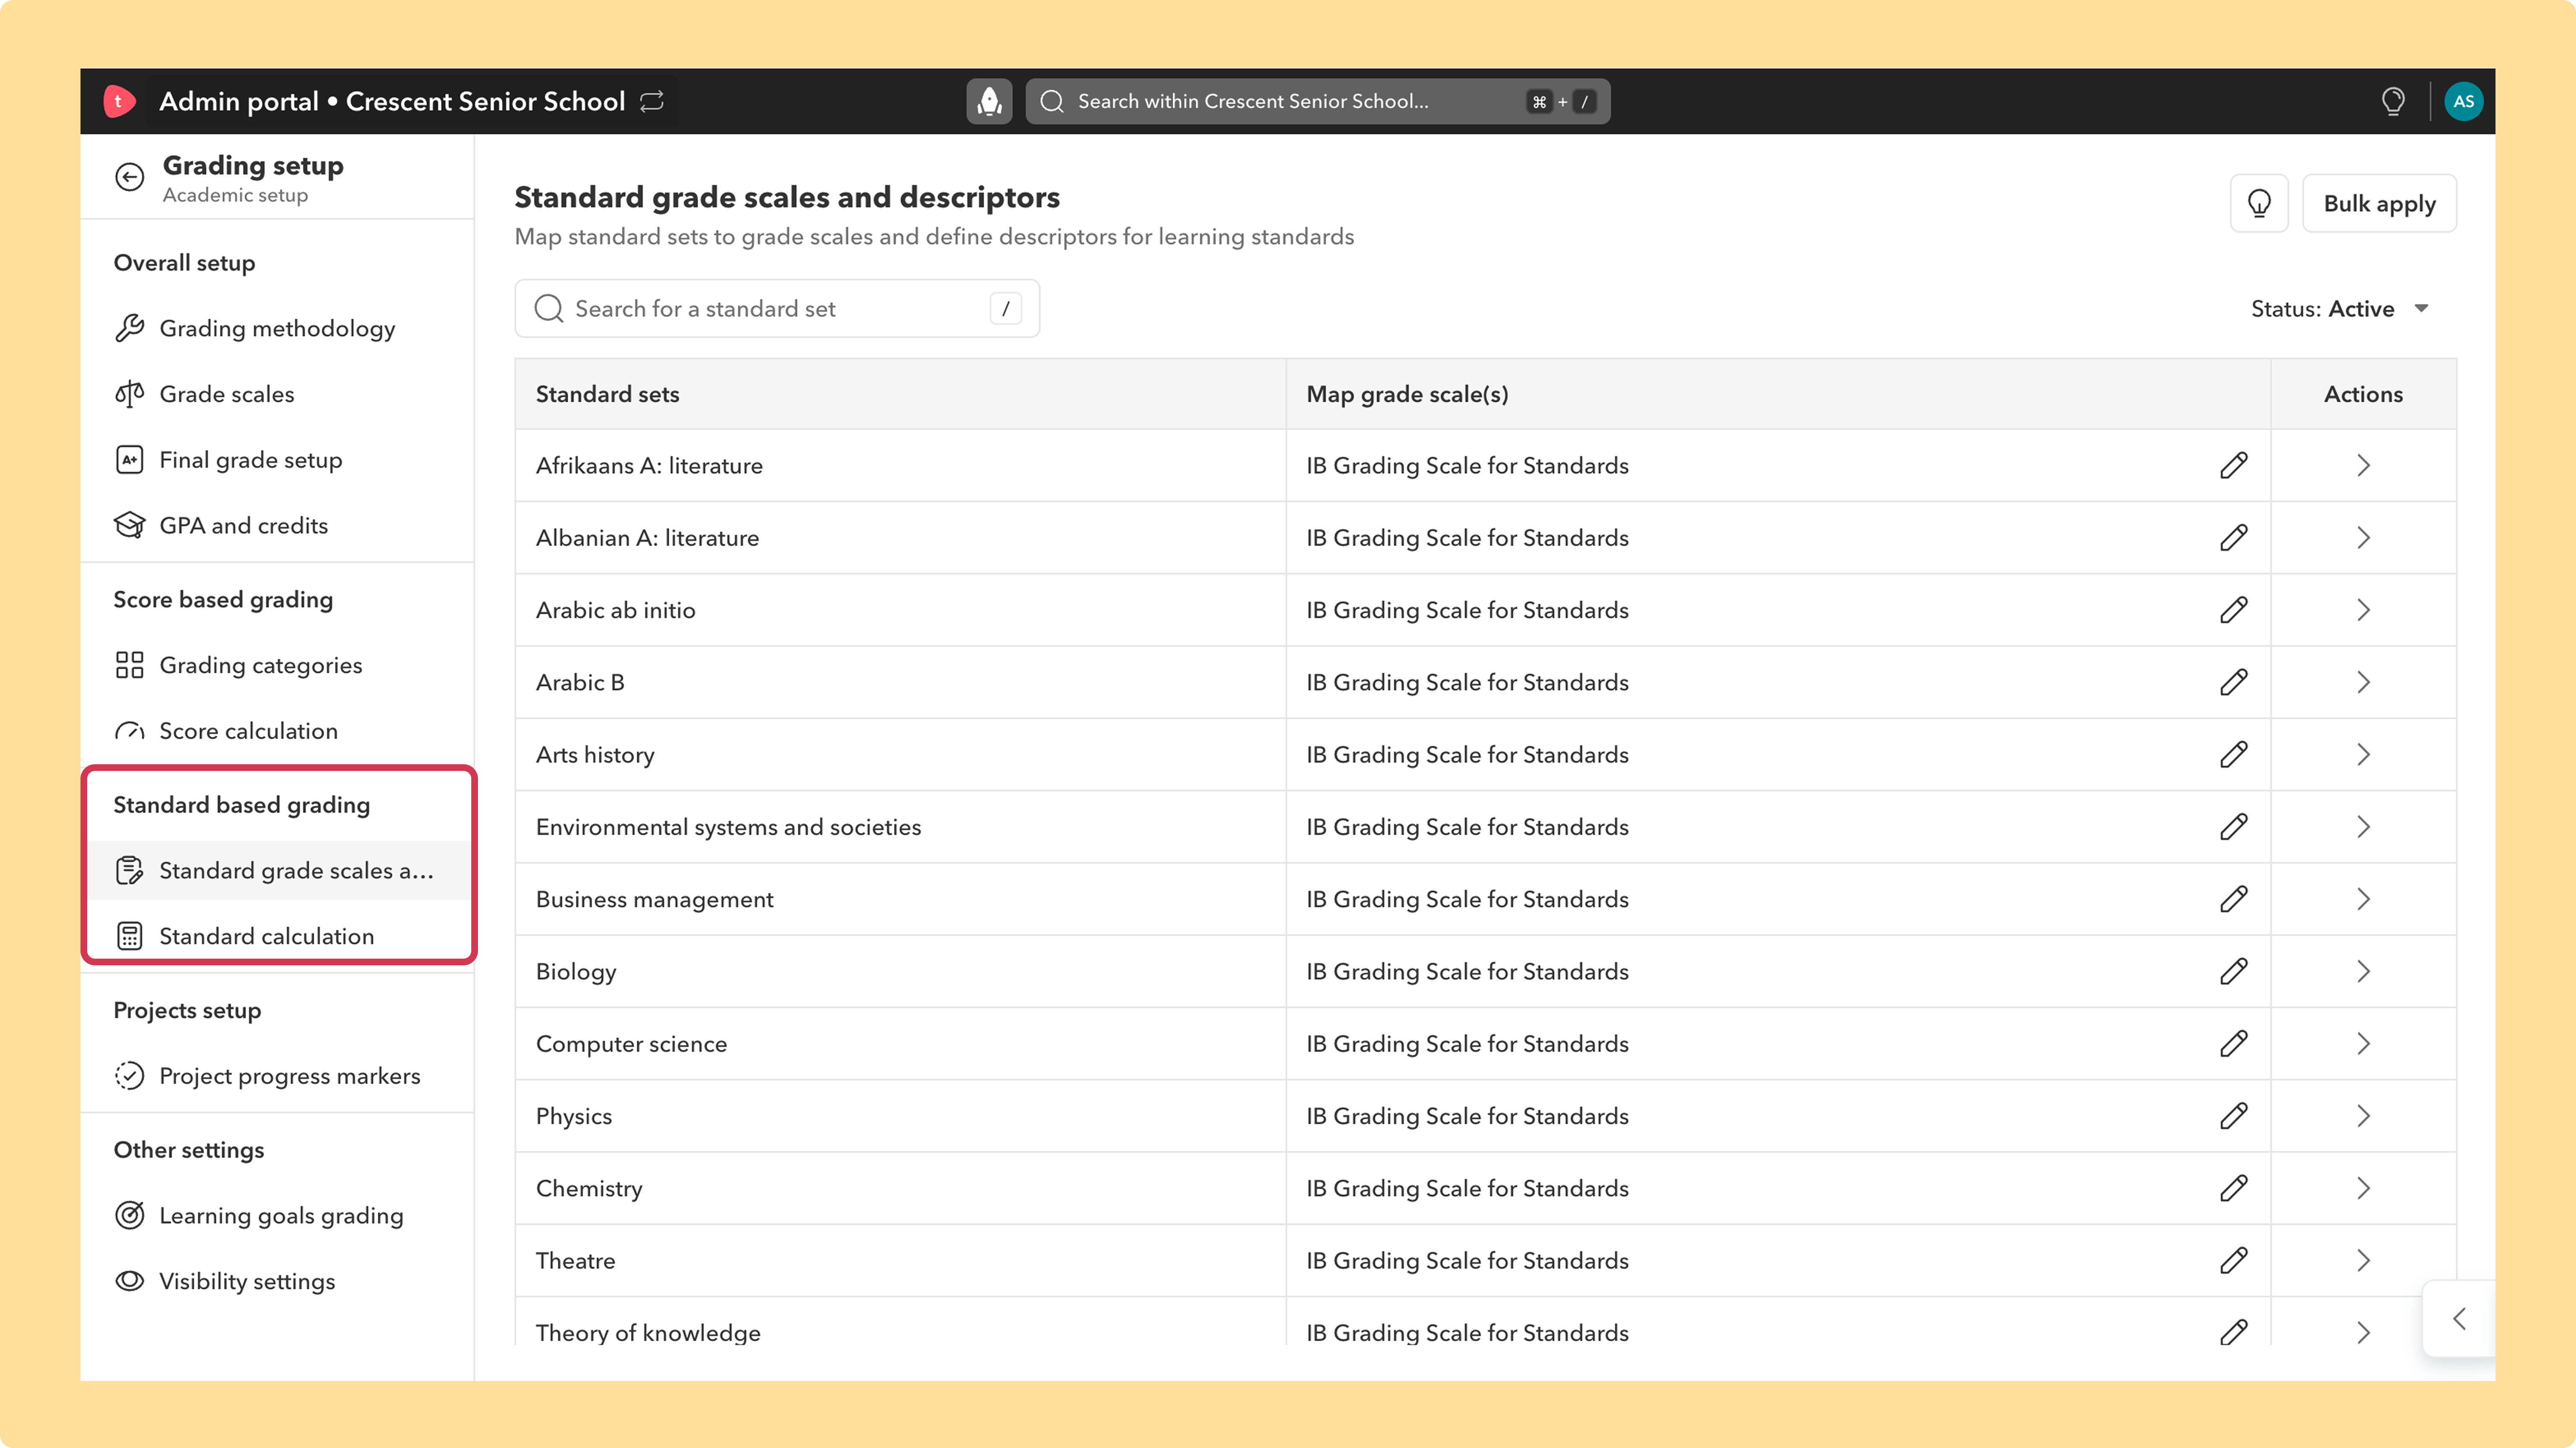This screenshot has height=1448, width=2576.
Task: Open Final grade setup page
Action: [277, 460]
